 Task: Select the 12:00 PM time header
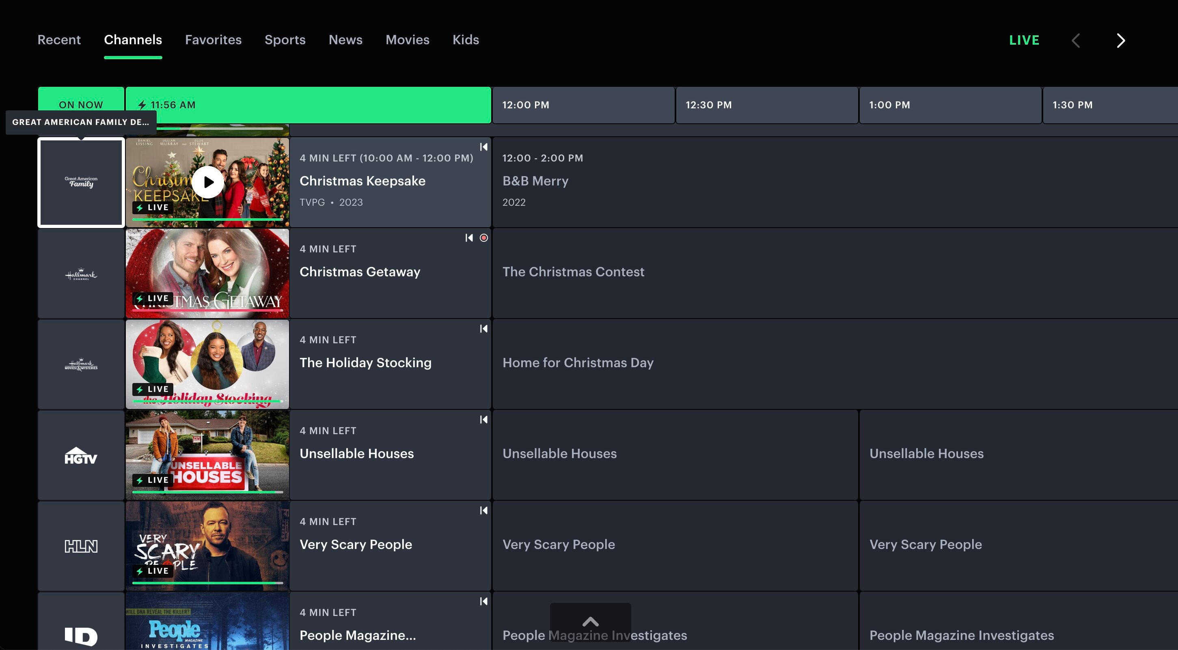click(x=583, y=105)
